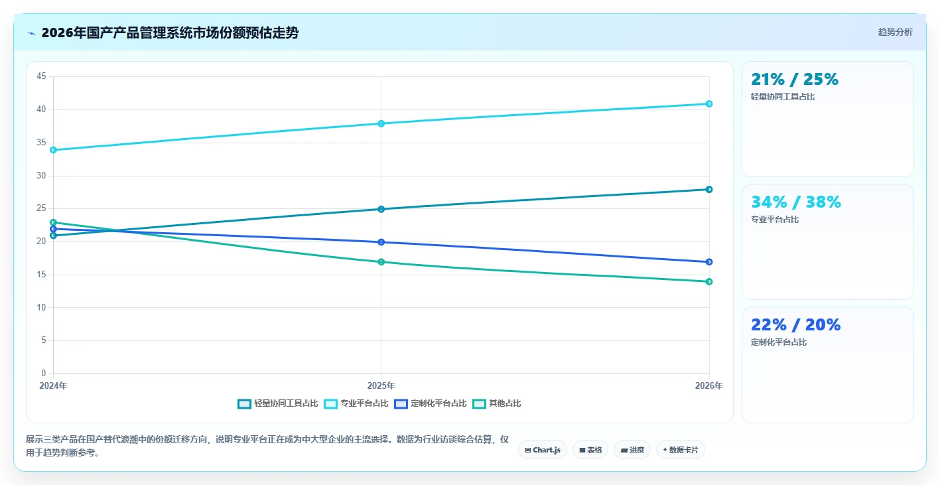Click 专业平台占比 data point at 2024年
Image resolution: width=940 pixels, height=485 pixels.
point(53,150)
